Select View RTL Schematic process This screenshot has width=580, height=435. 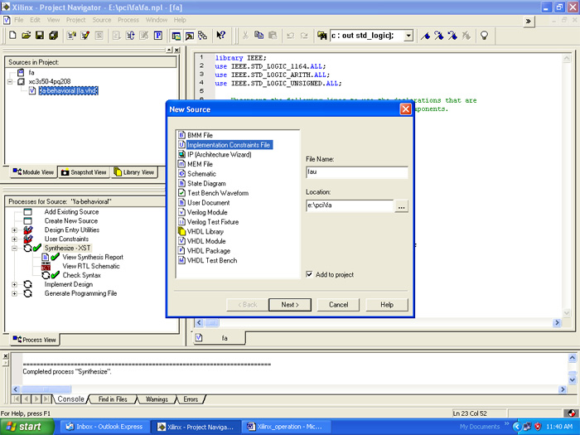[91, 266]
